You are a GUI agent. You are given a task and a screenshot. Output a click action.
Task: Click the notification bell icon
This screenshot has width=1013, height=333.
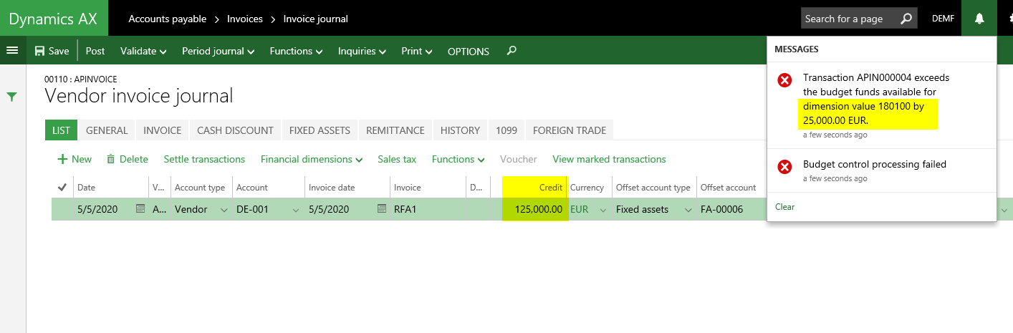pos(979,19)
